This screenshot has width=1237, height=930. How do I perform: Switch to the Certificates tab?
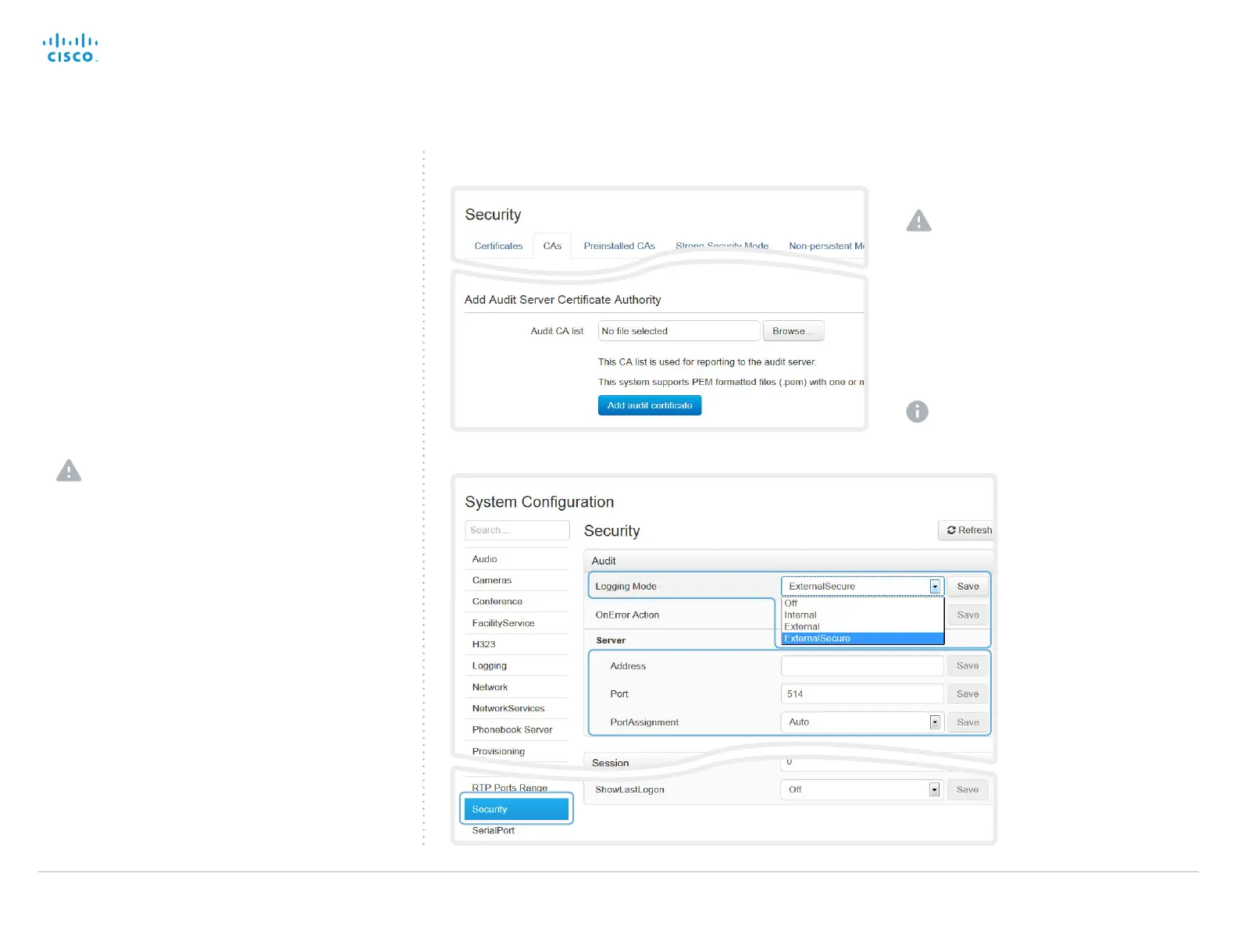[x=498, y=246]
